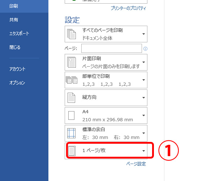Image resolution: width=224 pixels, height=181 pixels.
Task: Open オプション from the sidebar
Action: [x=17, y=83]
